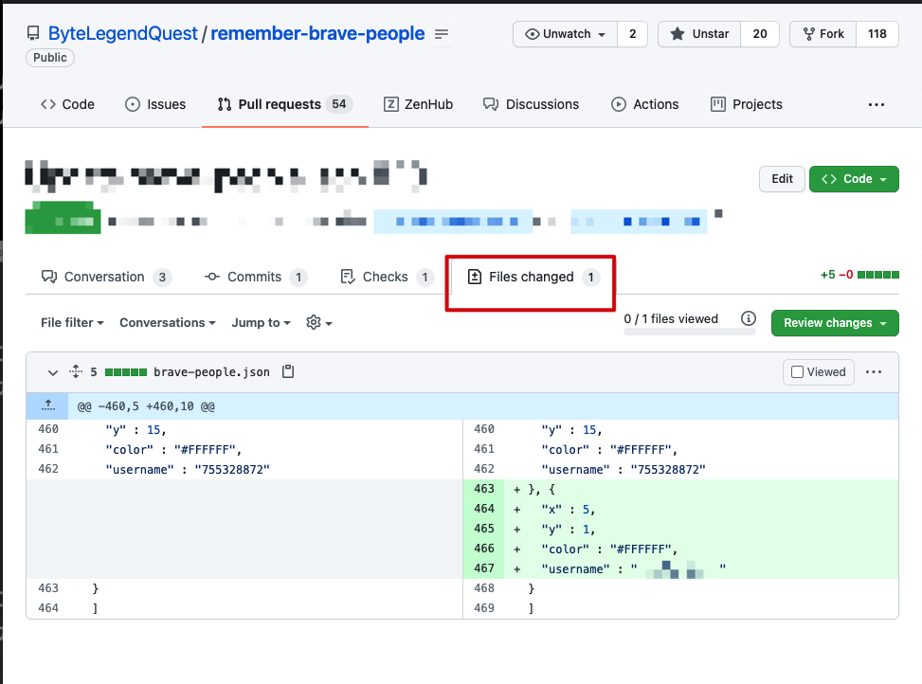This screenshot has height=684, width=922.
Task: Open the diff settings gear menu
Action: click(319, 323)
